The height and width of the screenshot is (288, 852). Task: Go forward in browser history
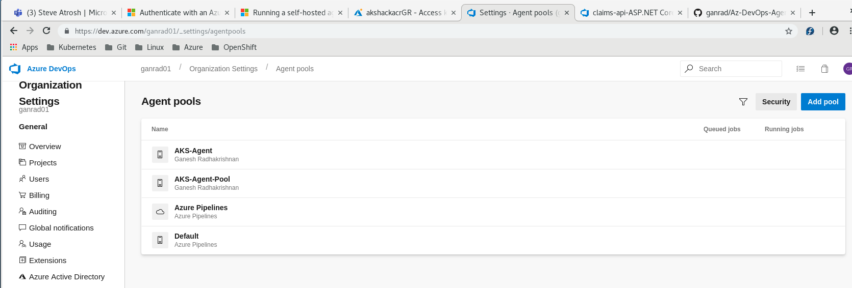30,31
